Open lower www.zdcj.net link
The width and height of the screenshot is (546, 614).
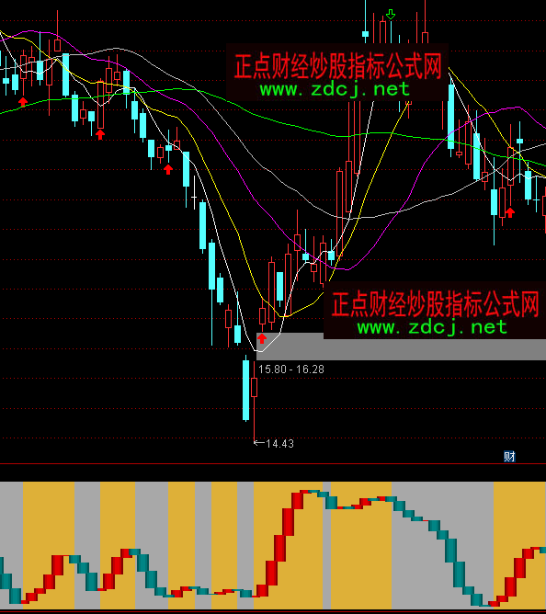432,327
